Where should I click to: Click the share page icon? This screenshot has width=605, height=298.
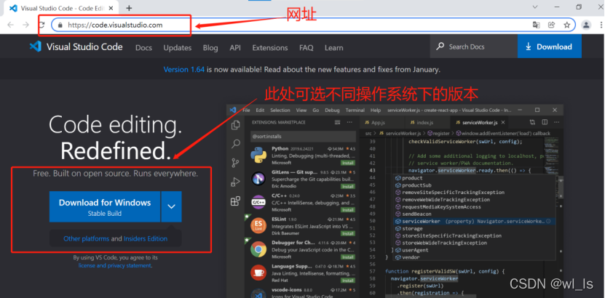551,25
